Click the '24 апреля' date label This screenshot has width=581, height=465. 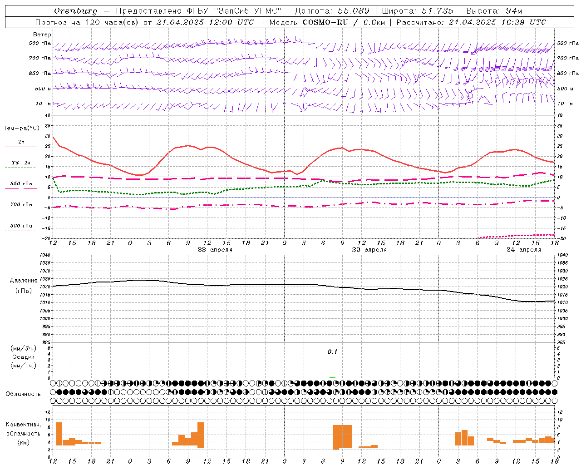[524, 250]
